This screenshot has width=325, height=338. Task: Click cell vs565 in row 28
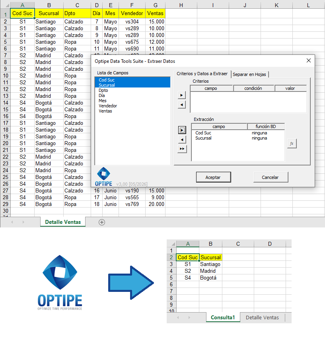(x=132, y=198)
